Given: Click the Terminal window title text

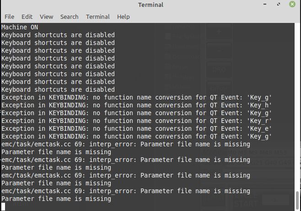Looking at the screenshot, I should (150, 5).
